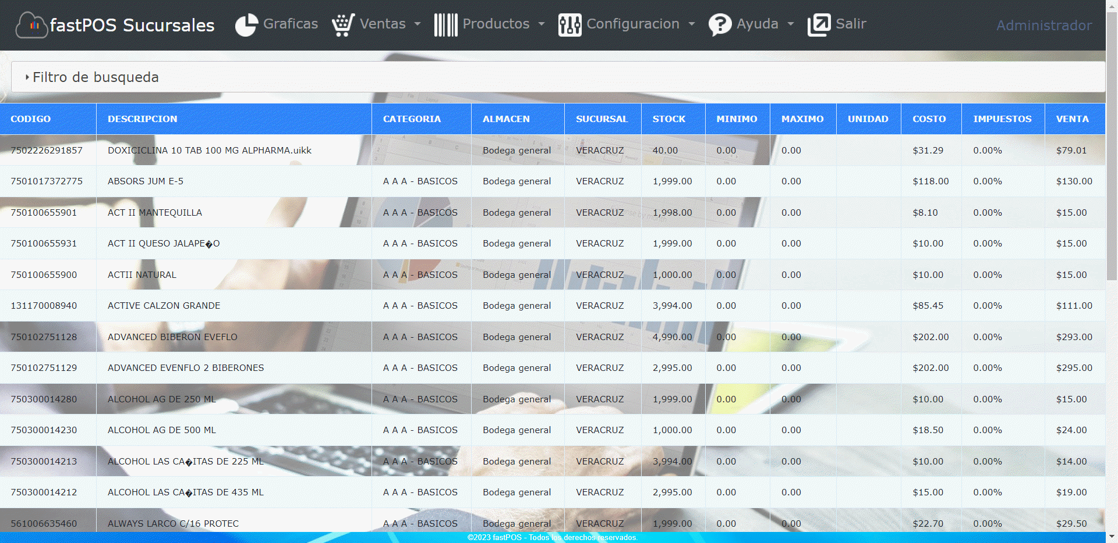Select the Graficas pie-chart icon

coord(246,24)
